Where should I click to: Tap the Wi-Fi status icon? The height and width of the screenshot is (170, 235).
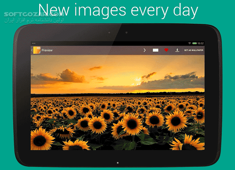(x=190, y=43)
